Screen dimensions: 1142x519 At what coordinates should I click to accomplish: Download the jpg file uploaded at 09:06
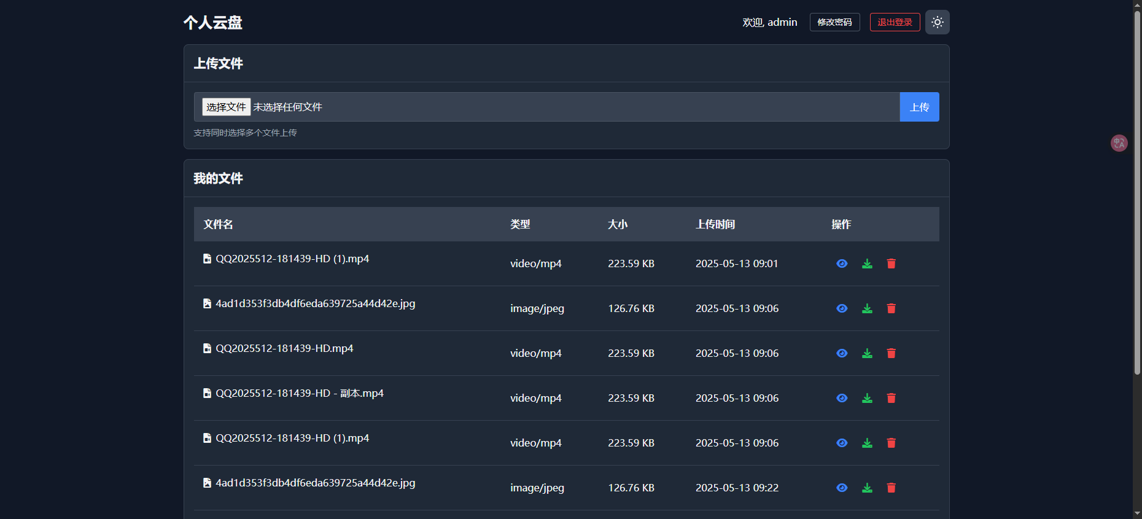point(867,308)
